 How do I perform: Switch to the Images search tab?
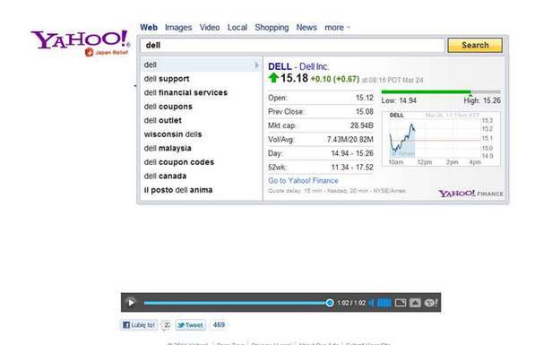pyautogui.click(x=178, y=28)
